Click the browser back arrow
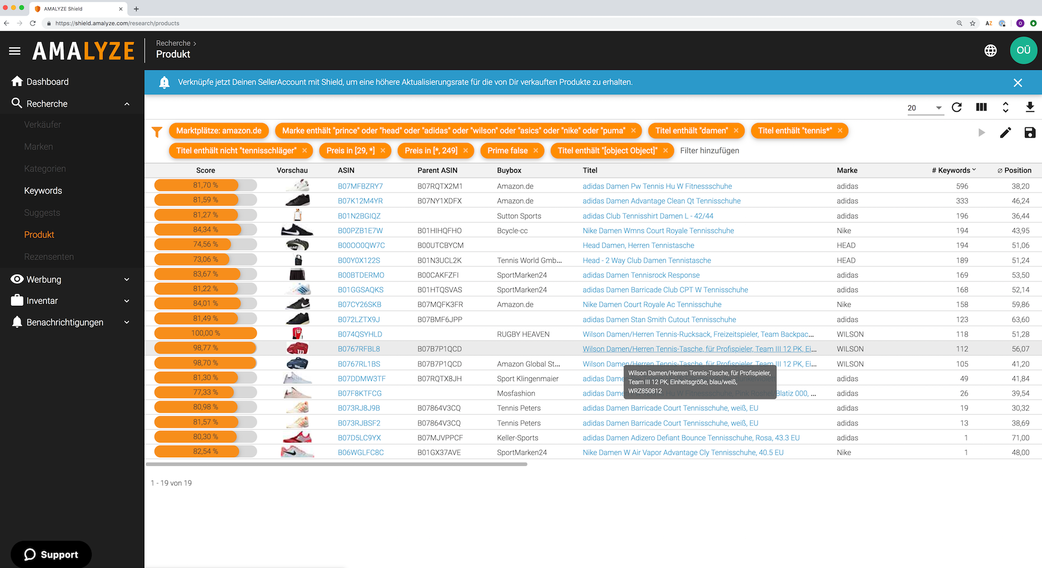The image size is (1042, 568). click(7, 23)
